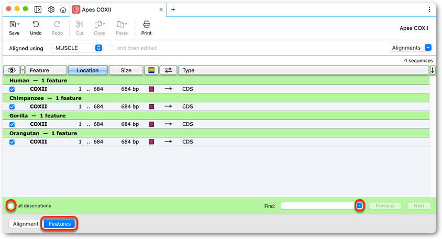Click the Save toolbar icon
442x239 pixels.
click(x=13, y=25)
